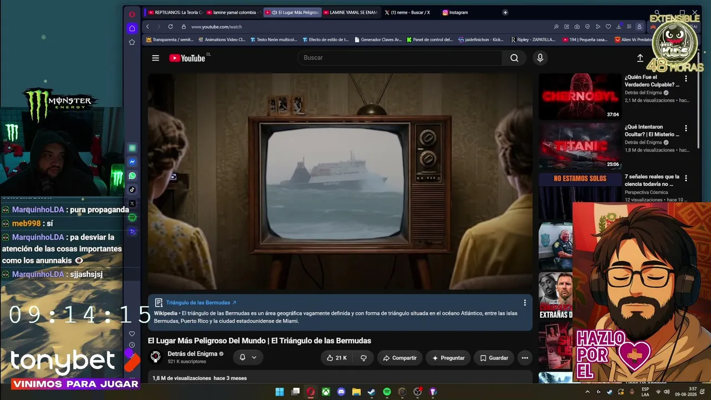711x400 pixels.
Task: Open Steam from the taskbar
Action: [x=372, y=392]
